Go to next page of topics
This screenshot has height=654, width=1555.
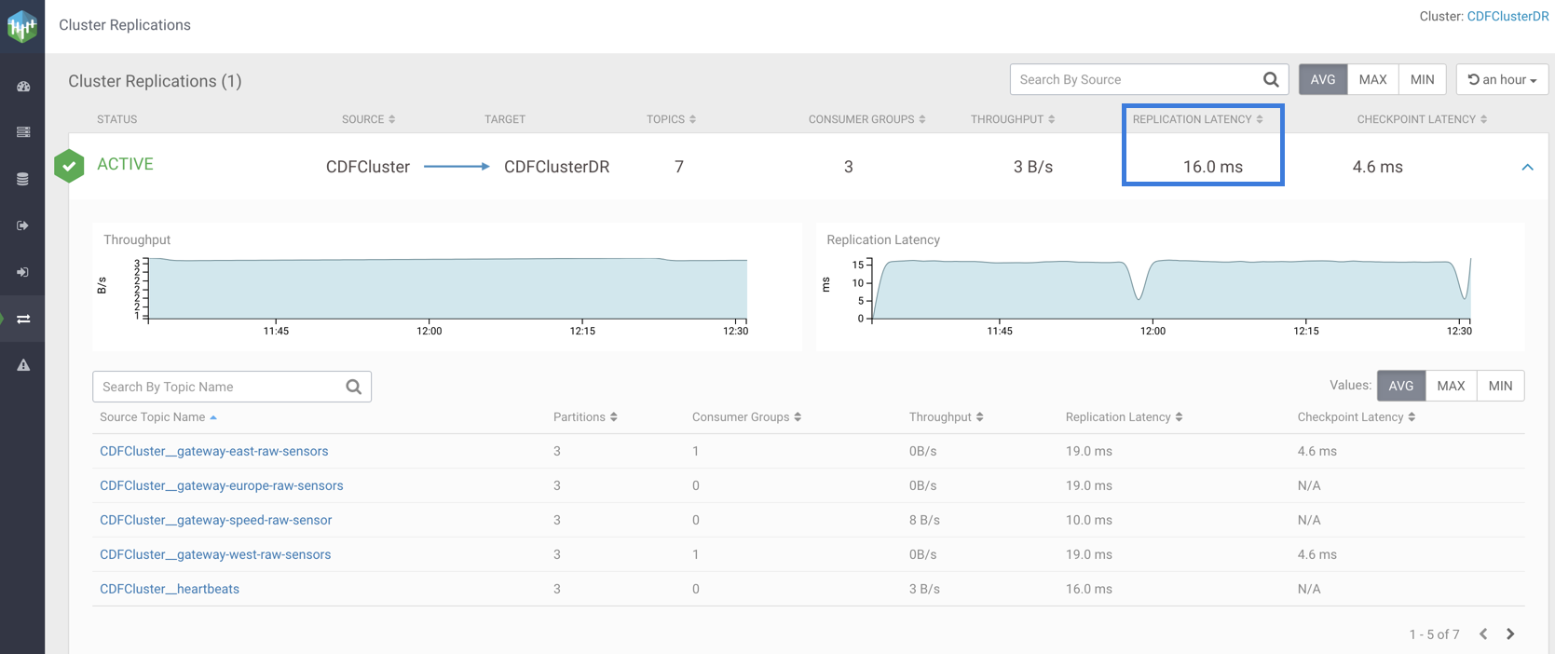pyautogui.click(x=1510, y=634)
